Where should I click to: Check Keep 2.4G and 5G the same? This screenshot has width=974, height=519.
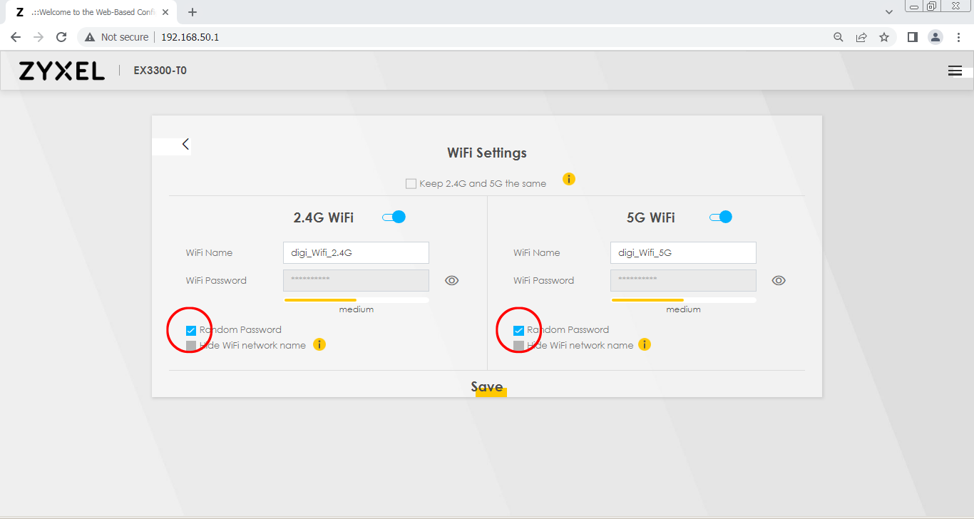(x=411, y=184)
